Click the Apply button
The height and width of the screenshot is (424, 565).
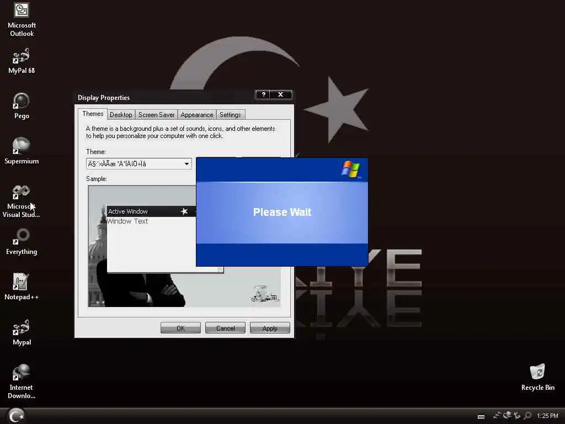tap(270, 328)
